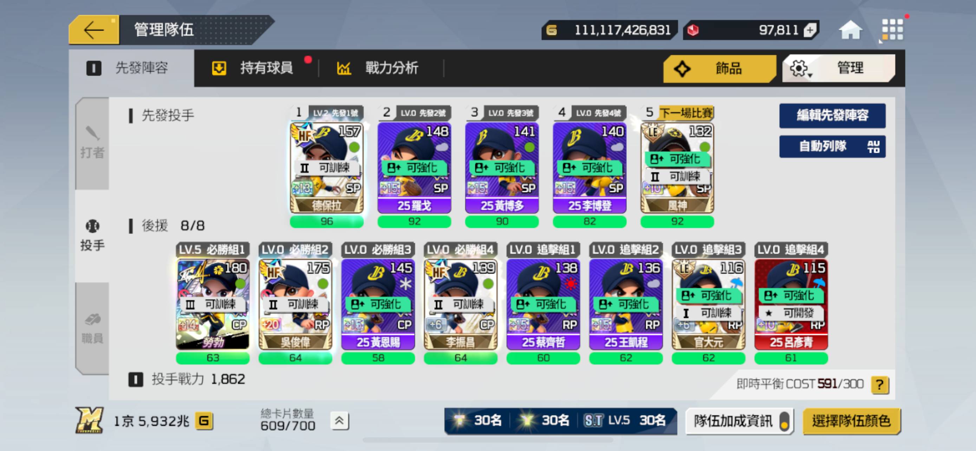Toggle the 自動列隊 AUTO lineup
Image resolution: width=976 pixels, height=451 pixels.
[x=832, y=146]
